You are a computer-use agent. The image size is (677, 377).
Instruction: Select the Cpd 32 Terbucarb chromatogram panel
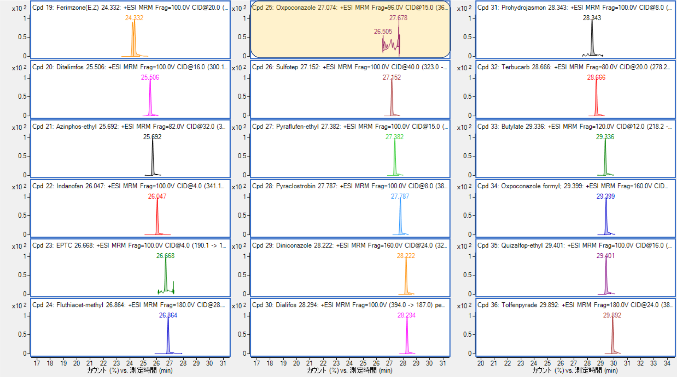(575, 90)
